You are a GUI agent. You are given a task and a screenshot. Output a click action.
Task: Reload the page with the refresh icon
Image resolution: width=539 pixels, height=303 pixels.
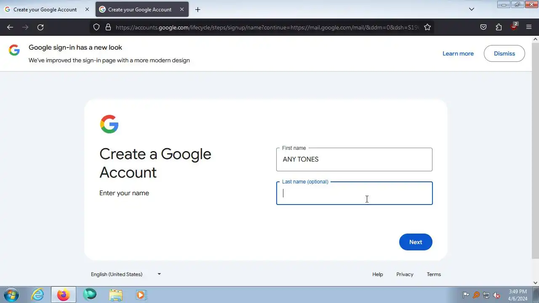point(40,27)
